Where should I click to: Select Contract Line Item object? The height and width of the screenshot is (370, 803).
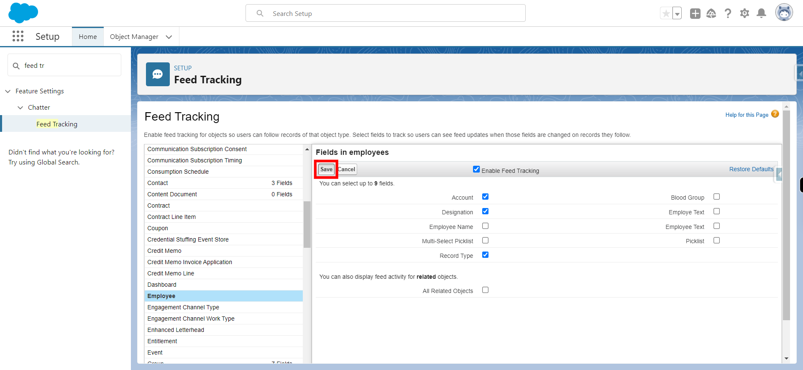pos(223,217)
